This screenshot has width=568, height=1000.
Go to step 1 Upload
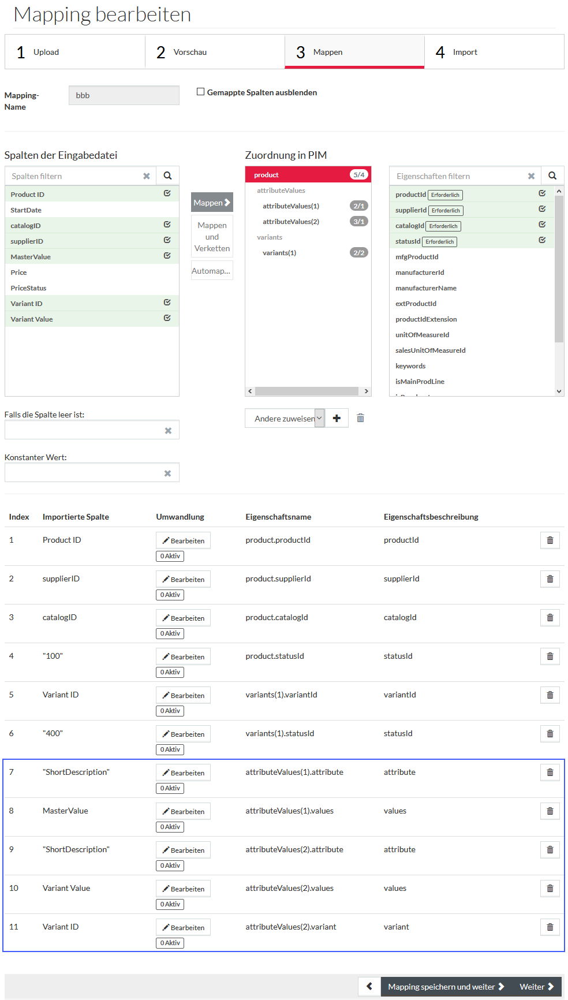(x=75, y=52)
